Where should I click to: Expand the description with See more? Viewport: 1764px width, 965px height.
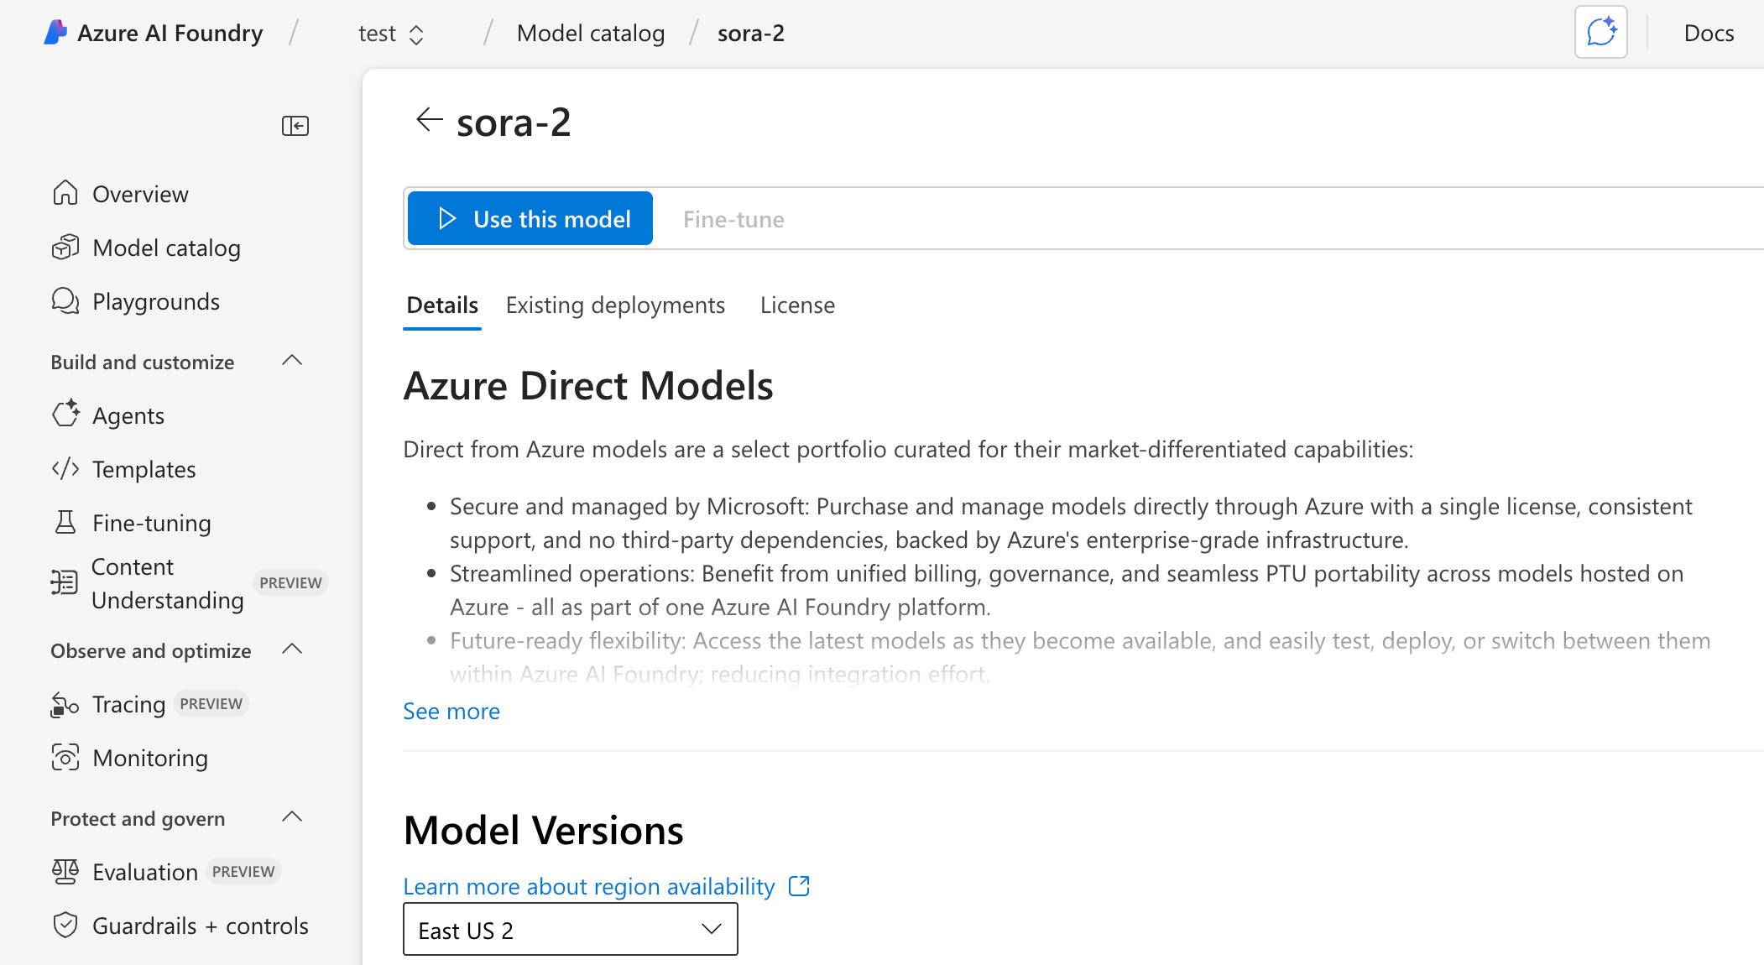pos(451,711)
